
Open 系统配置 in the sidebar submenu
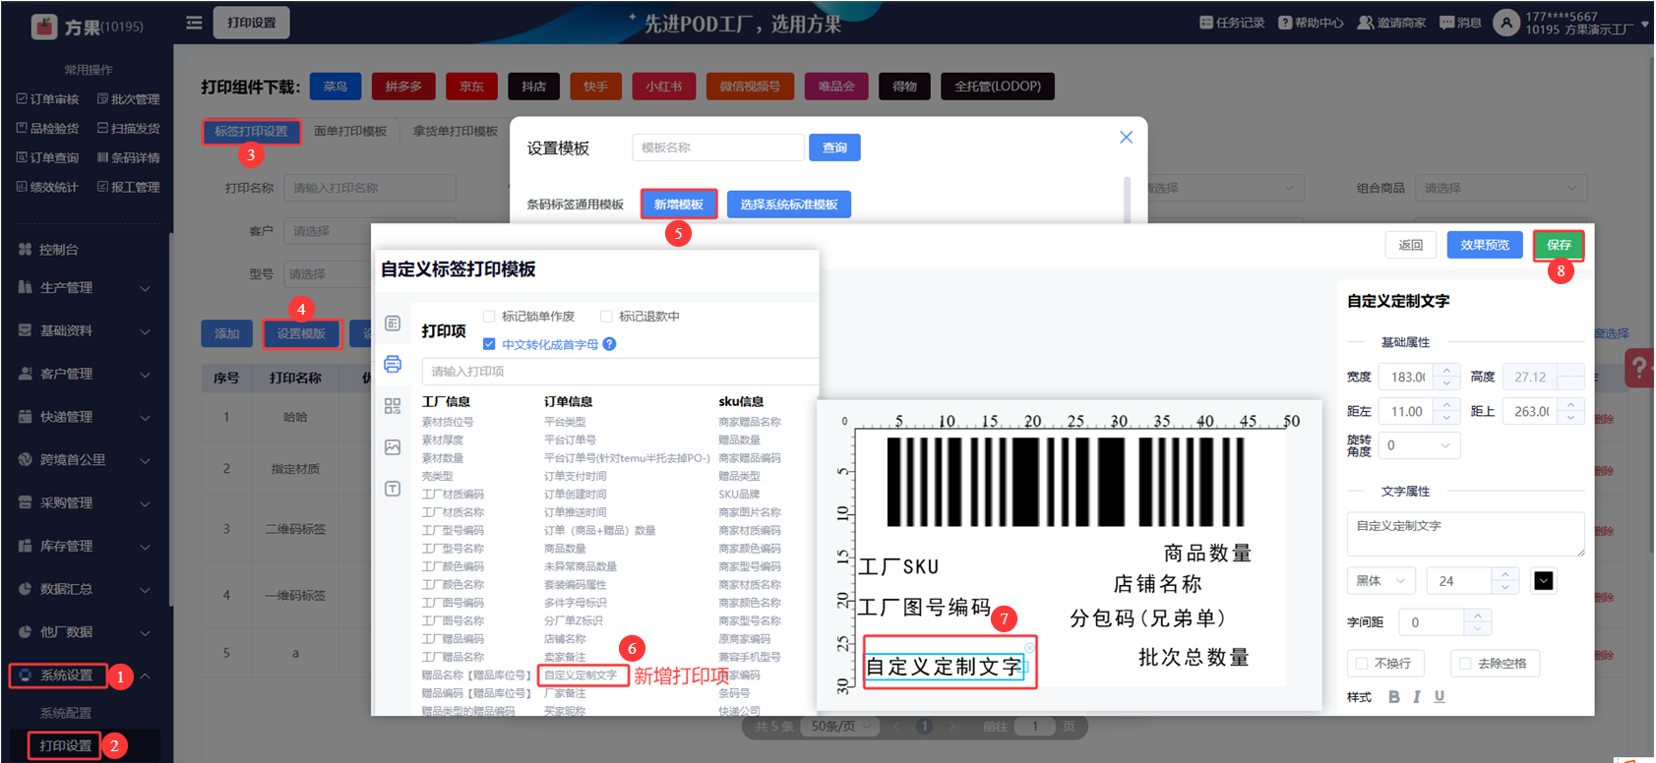pos(66,713)
